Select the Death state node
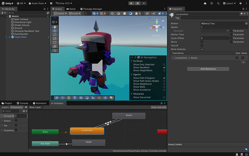This screenshot has height=156, width=249. click(89, 143)
